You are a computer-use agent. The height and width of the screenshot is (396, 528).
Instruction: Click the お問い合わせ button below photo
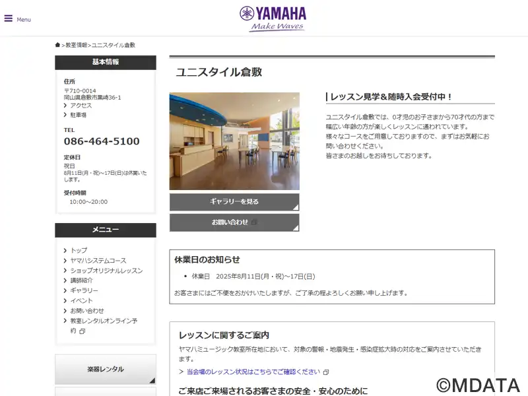pyautogui.click(x=234, y=222)
